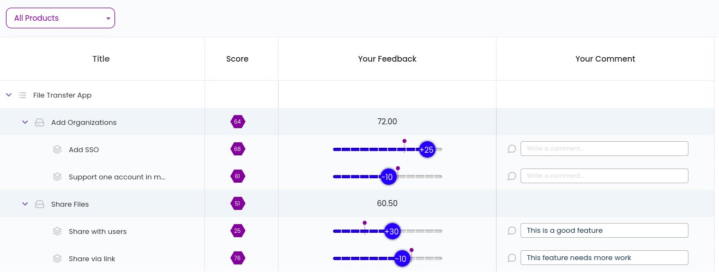Click the comment icon for Add SSO
The image size is (719, 277).
coord(512,149)
